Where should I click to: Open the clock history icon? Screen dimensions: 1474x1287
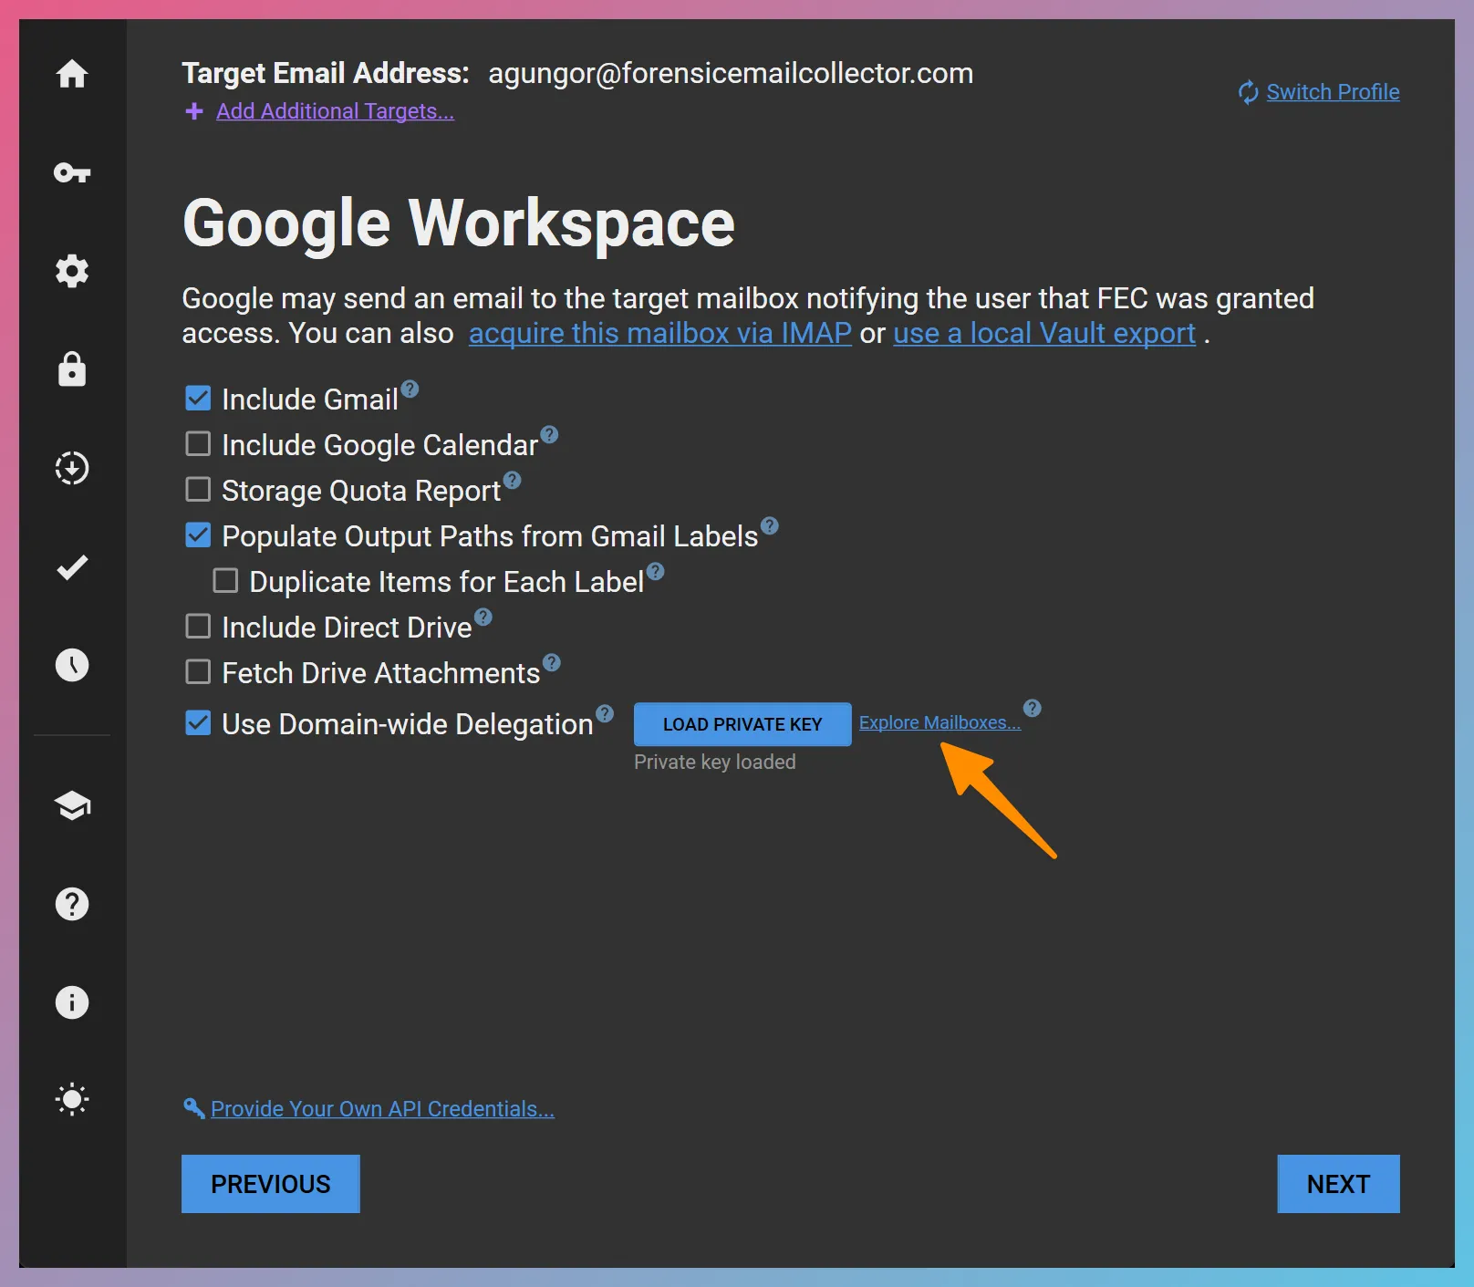(72, 665)
